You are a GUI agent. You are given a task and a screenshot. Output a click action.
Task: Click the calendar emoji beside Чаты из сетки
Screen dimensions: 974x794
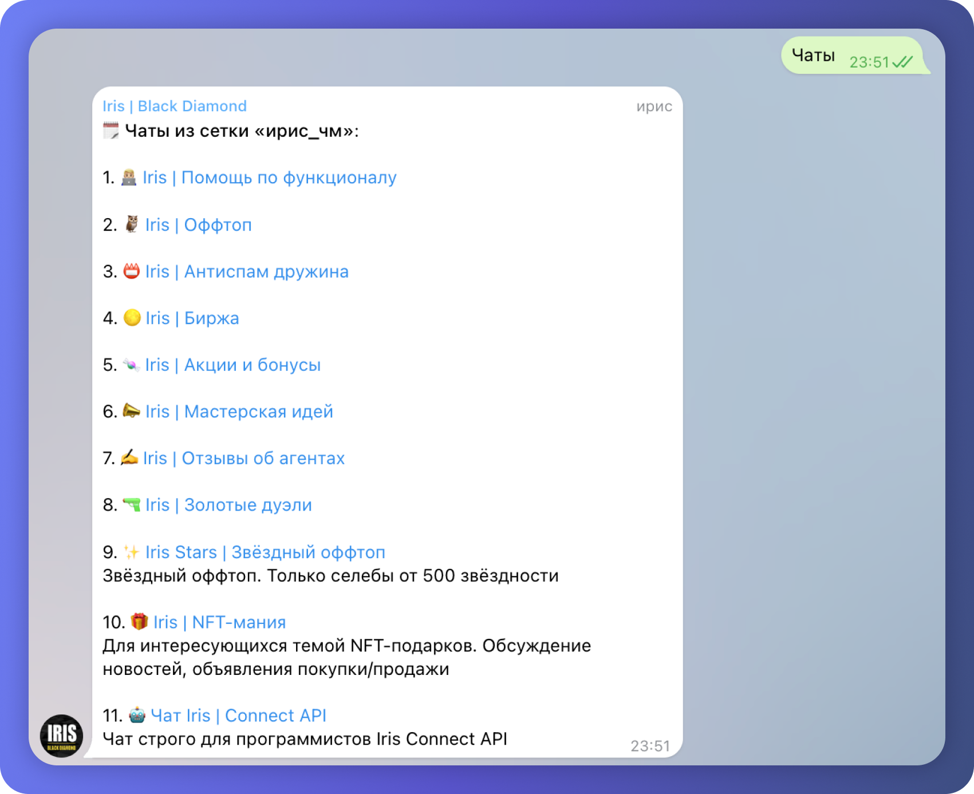tap(111, 131)
